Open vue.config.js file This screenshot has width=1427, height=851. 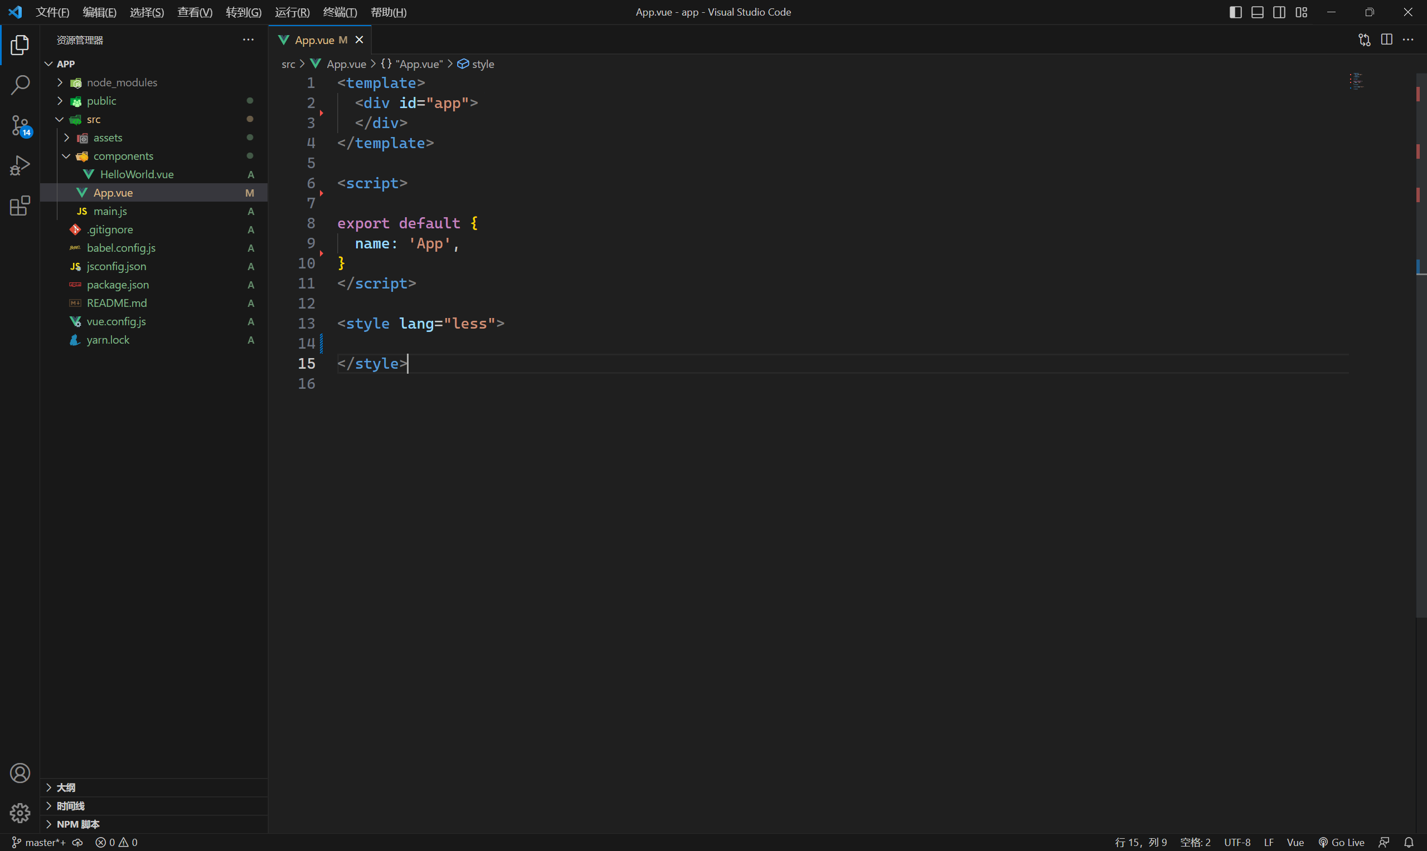tap(154, 321)
